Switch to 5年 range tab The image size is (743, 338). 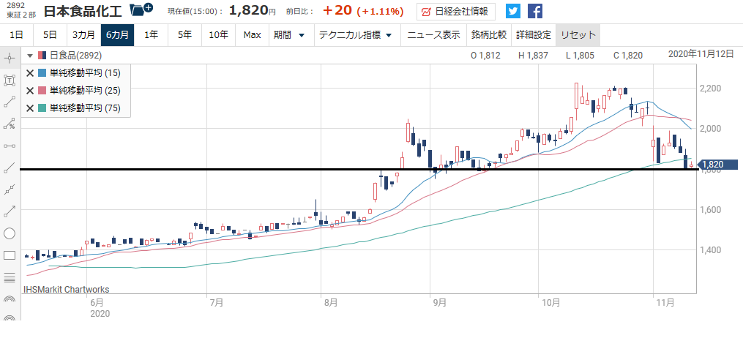(x=184, y=35)
